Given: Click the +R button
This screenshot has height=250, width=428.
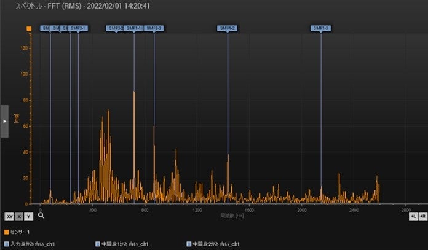Looking at the screenshot, I should (423, 216).
